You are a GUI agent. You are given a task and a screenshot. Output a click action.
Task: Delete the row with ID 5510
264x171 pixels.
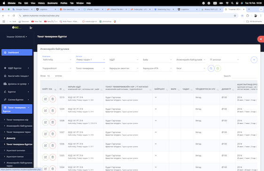click(53, 99)
